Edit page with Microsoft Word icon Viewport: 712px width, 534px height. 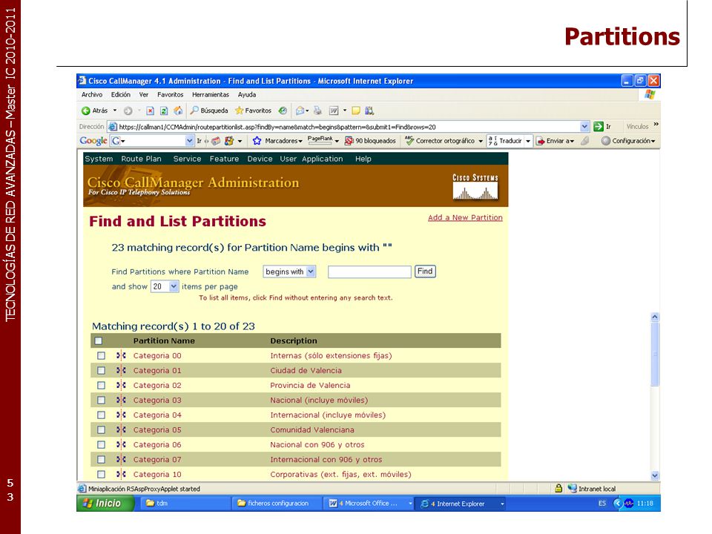(334, 111)
